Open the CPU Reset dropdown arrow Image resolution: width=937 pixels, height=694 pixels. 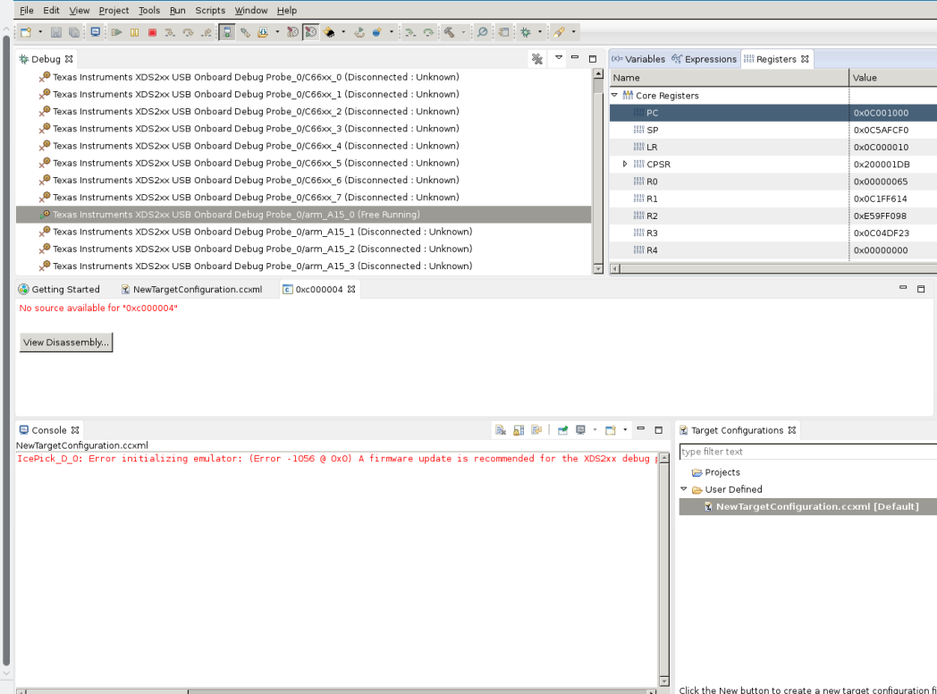point(343,32)
